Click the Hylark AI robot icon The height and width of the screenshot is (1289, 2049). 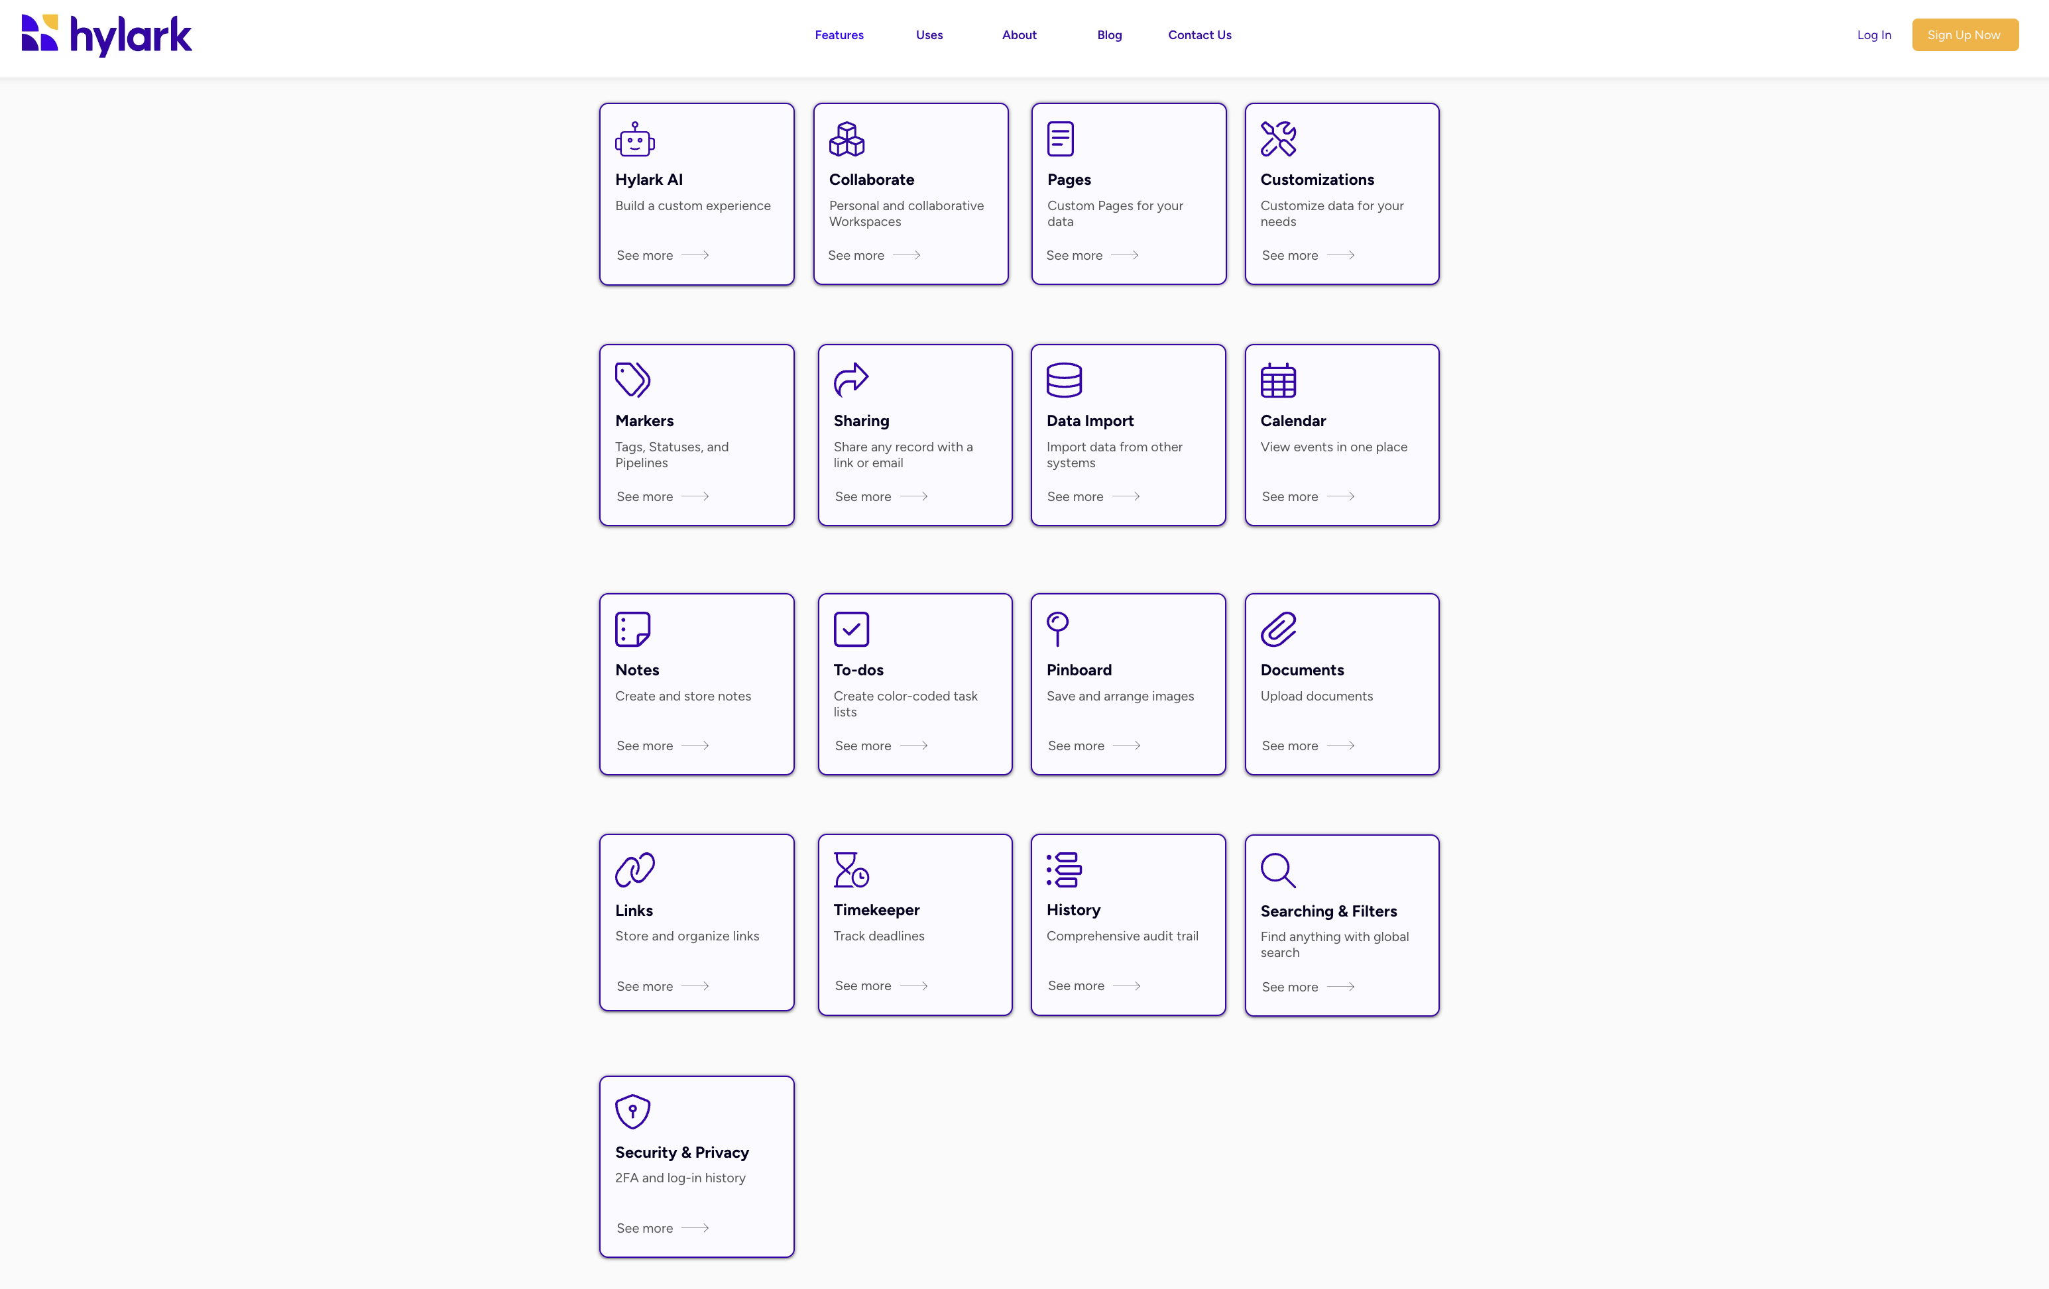point(635,140)
